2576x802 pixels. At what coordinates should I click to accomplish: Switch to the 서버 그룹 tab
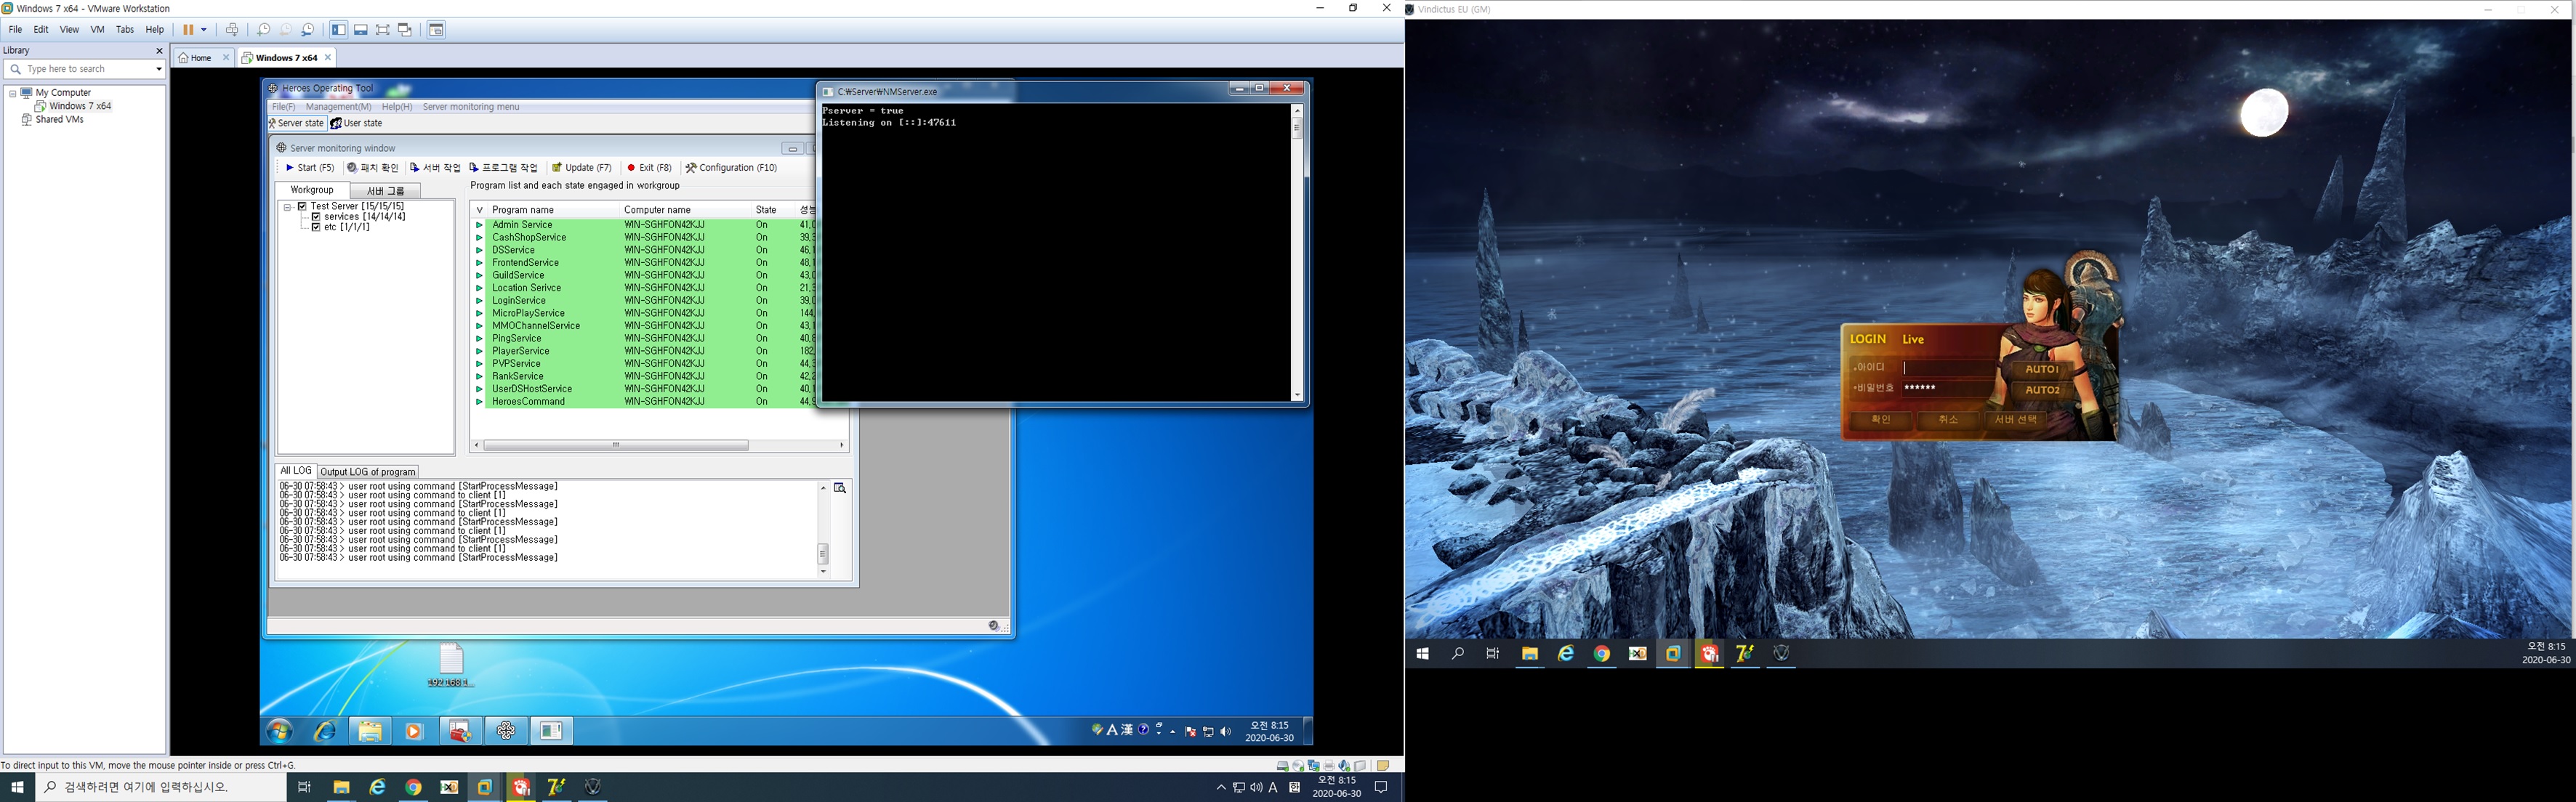pos(385,191)
